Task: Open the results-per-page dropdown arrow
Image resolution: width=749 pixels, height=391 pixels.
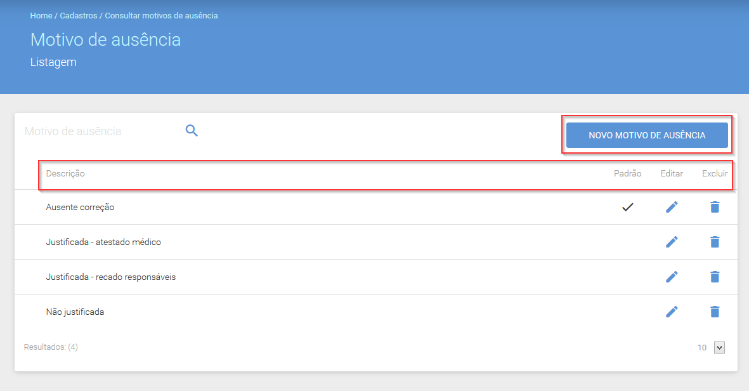Action: 719,347
